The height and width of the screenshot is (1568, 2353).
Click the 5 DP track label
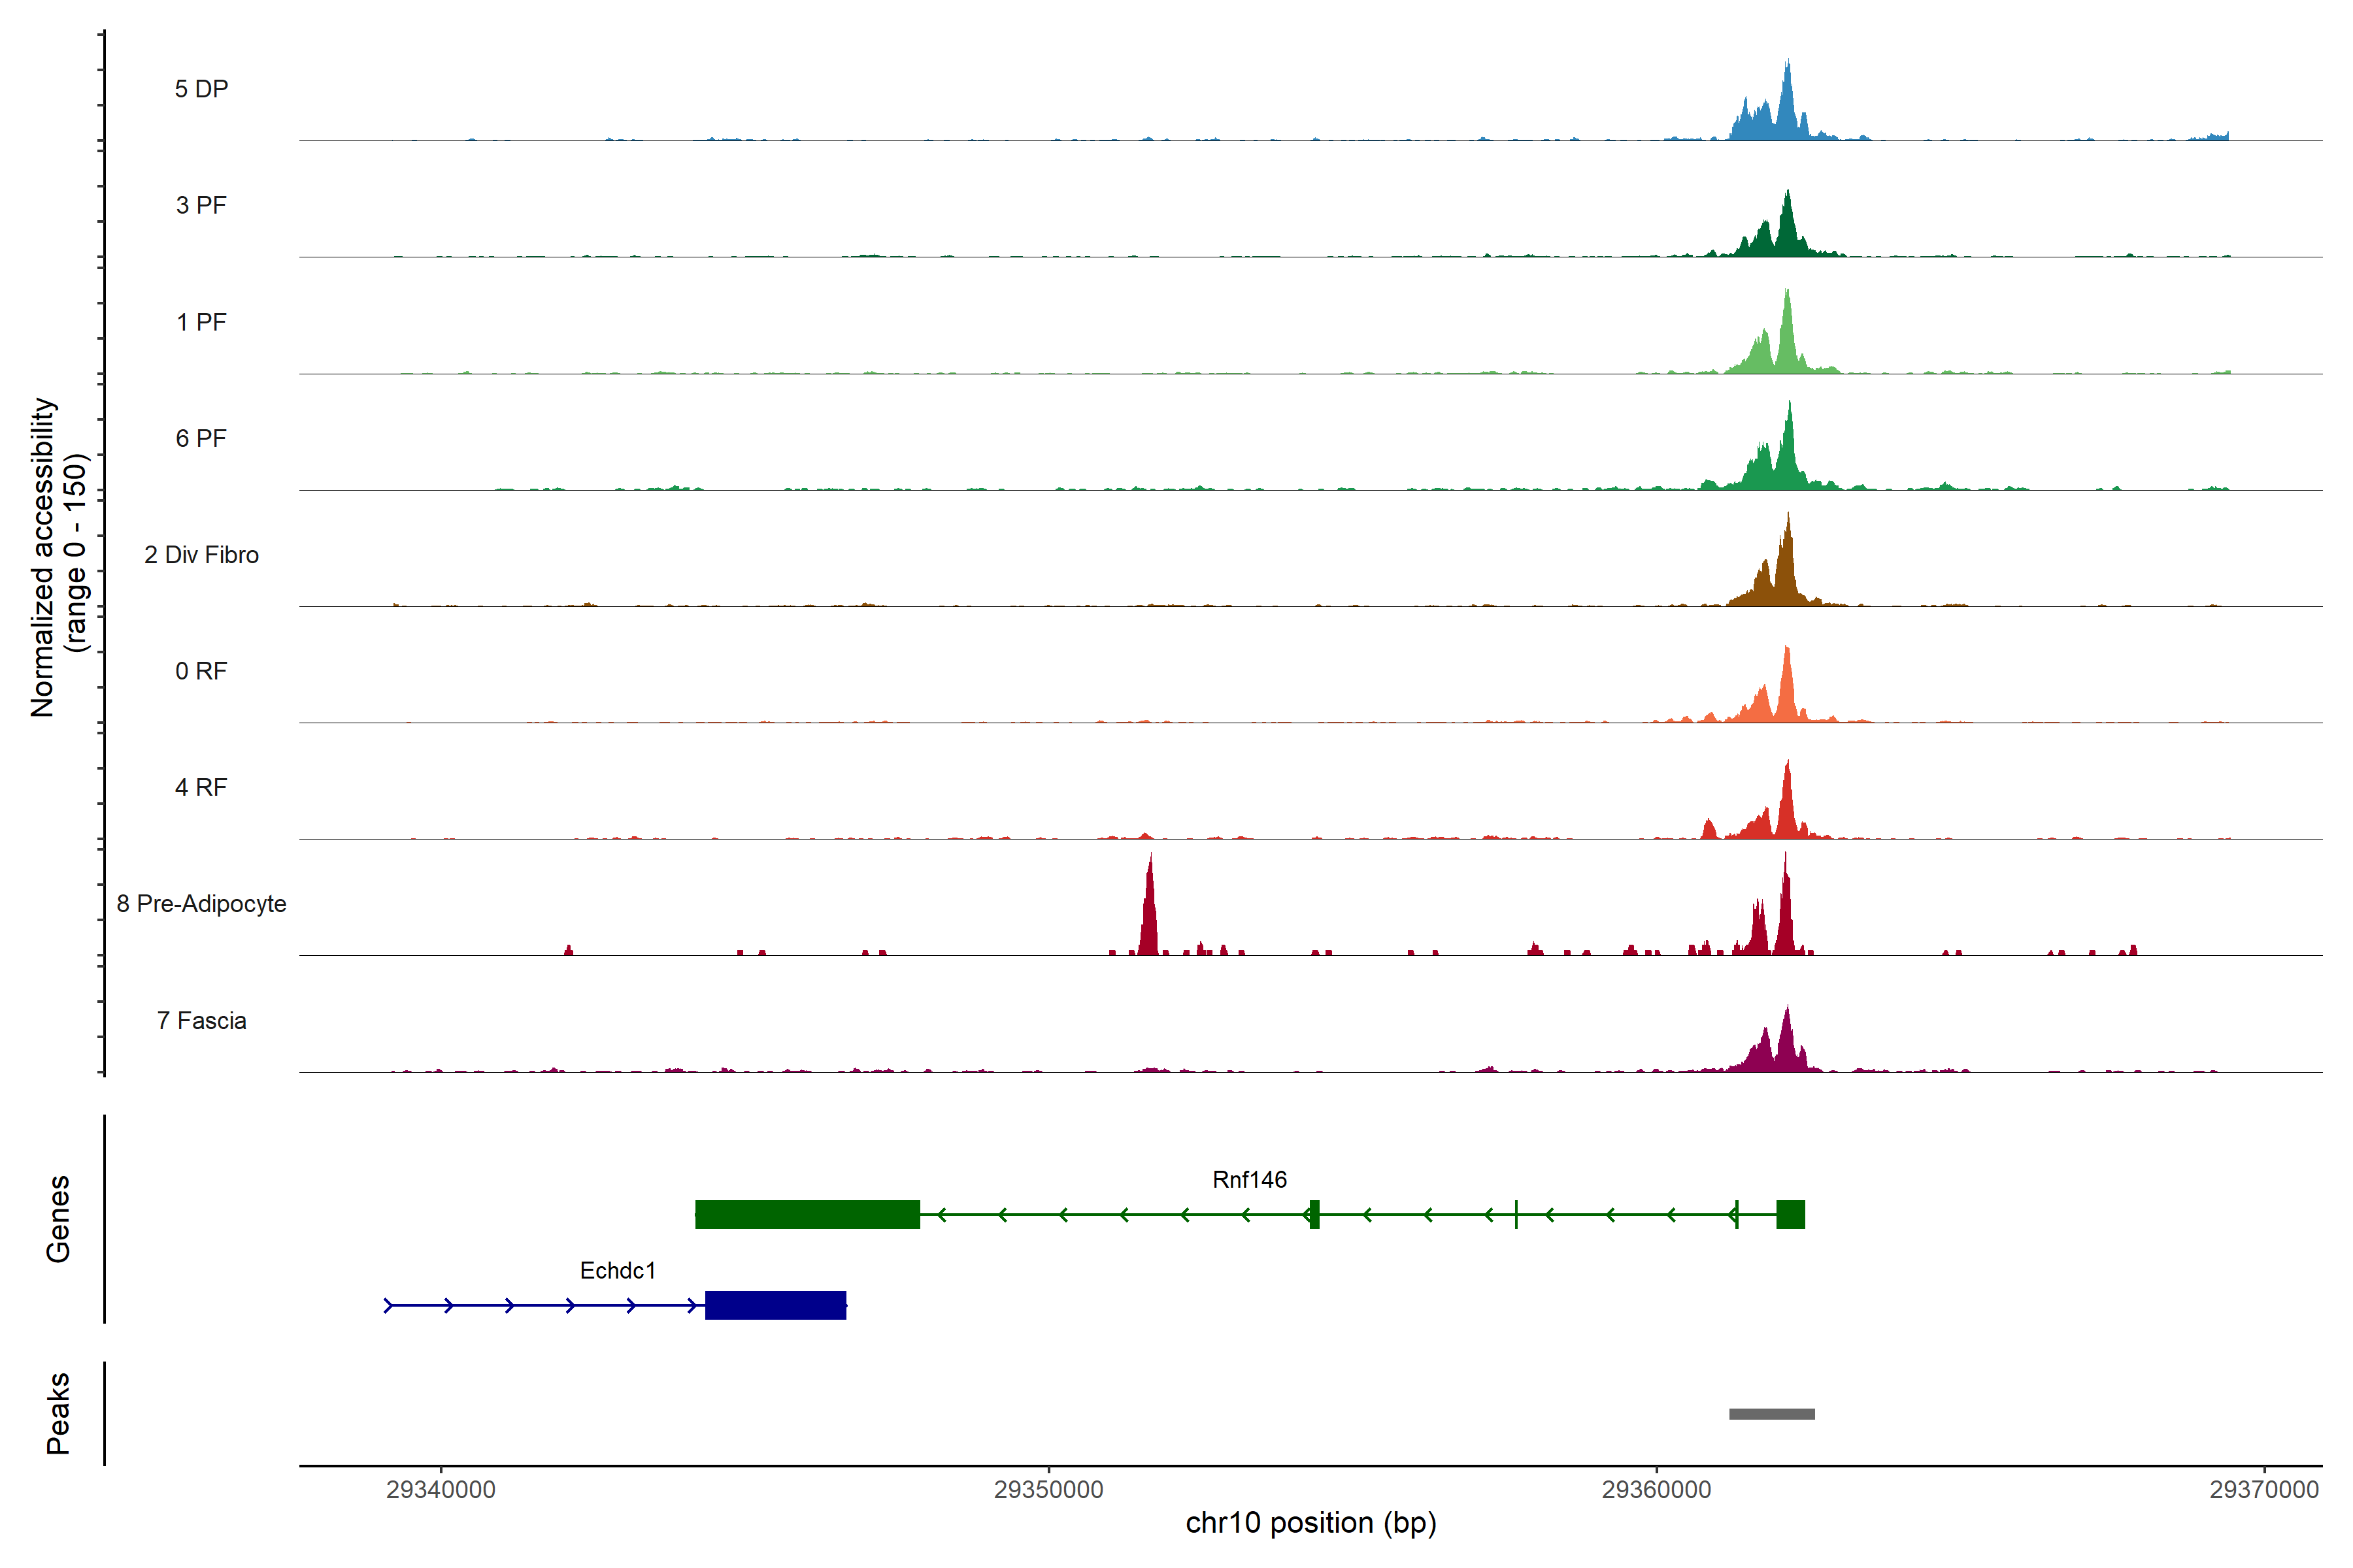(x=201, y=89)
